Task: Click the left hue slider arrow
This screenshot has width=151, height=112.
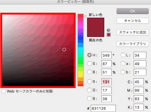Action: click(76, 17)
